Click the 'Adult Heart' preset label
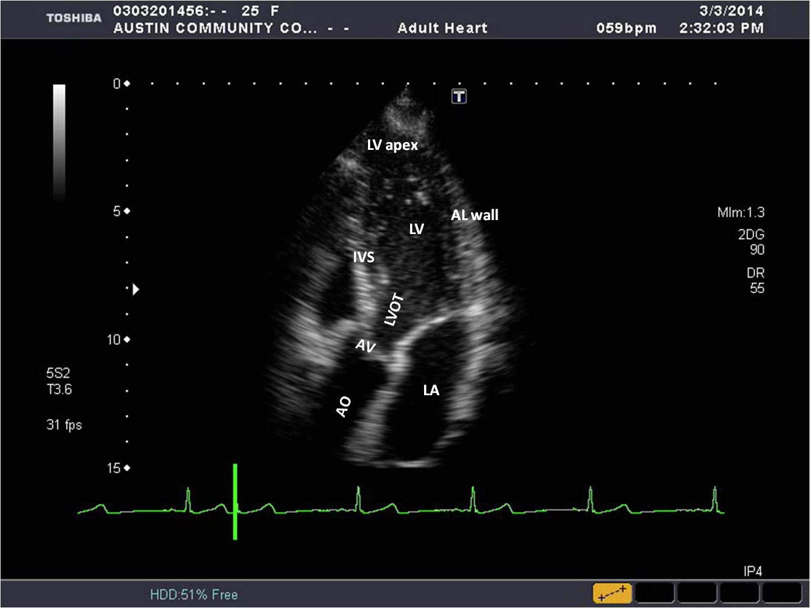810x608 pixels. [442, 28]
